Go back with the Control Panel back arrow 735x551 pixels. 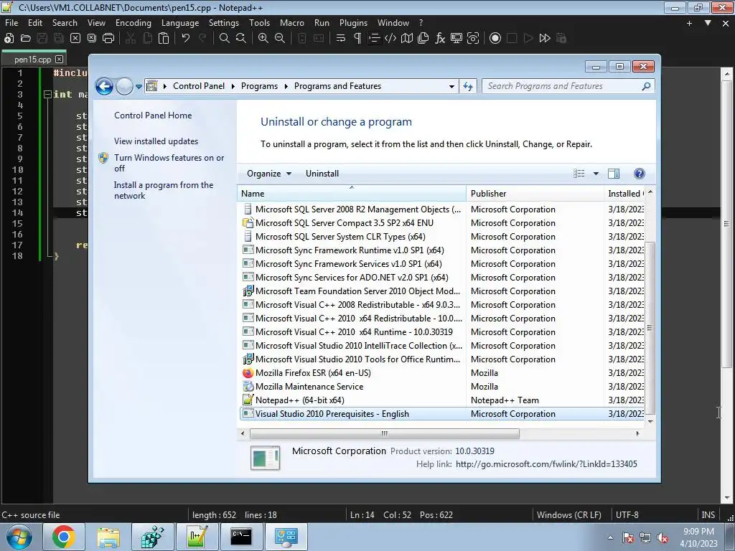coord(104,86)
